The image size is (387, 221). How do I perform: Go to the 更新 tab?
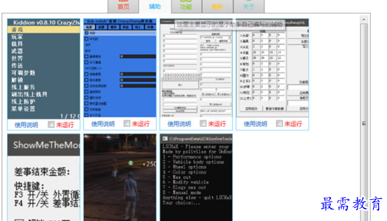click(218, 6)
